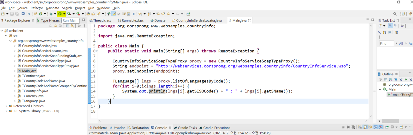Viewport: 413px width, 135px height.
Task: Open the Navigate menu
Action: (52, 8)
